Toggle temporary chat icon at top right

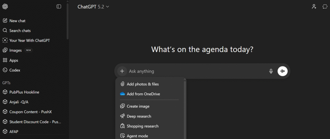point(325,6)
